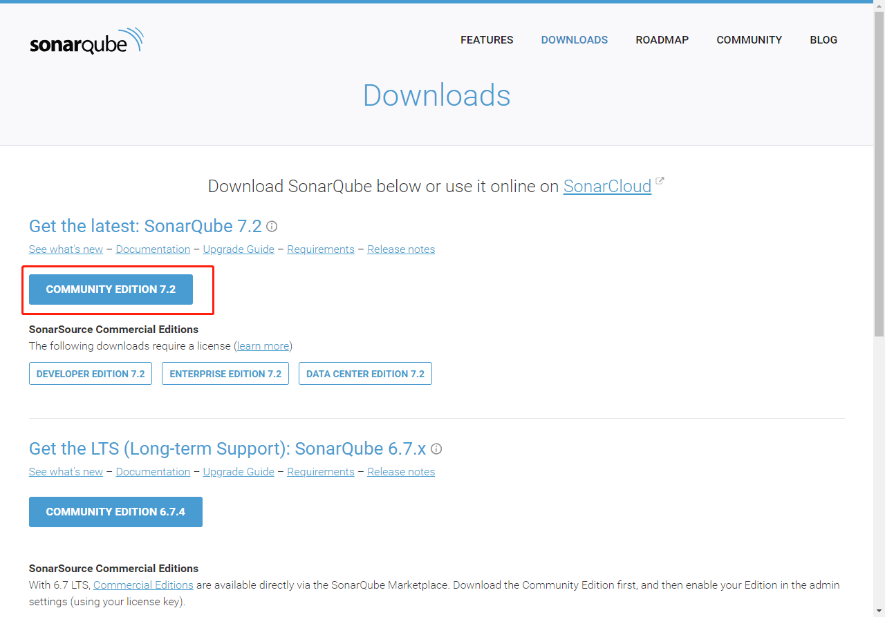Click the SonarQube logo
Screen dimensions: 885x617
coord(86,41)
